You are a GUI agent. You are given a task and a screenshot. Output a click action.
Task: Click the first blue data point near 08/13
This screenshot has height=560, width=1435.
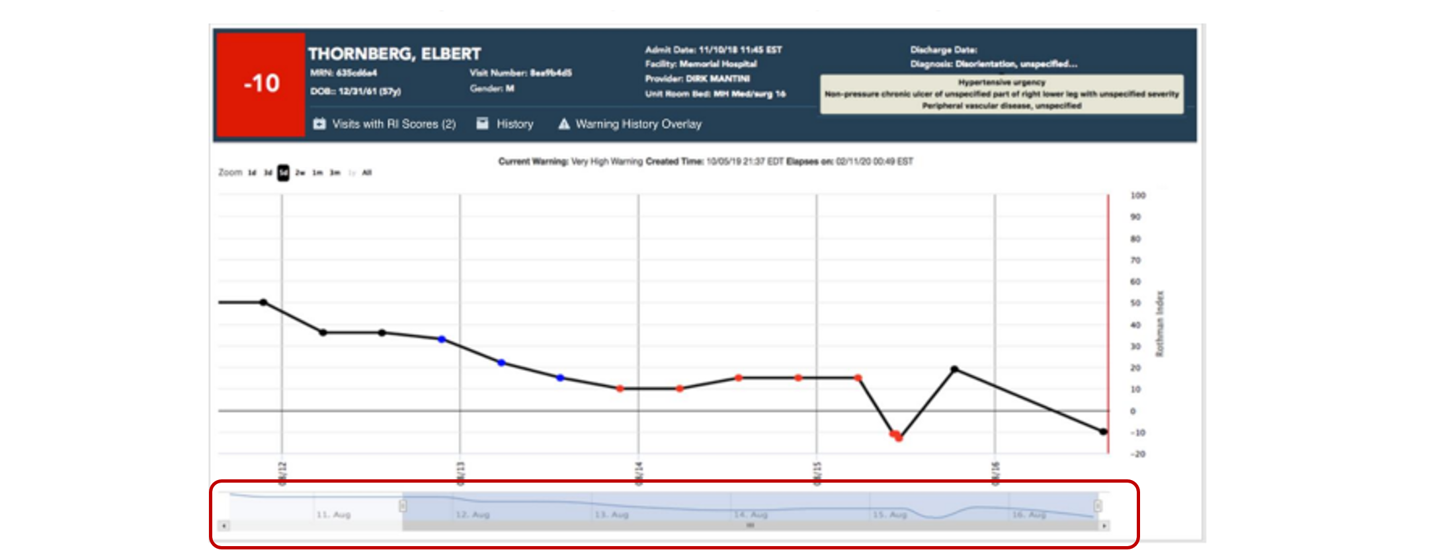[x=442, y=339]
